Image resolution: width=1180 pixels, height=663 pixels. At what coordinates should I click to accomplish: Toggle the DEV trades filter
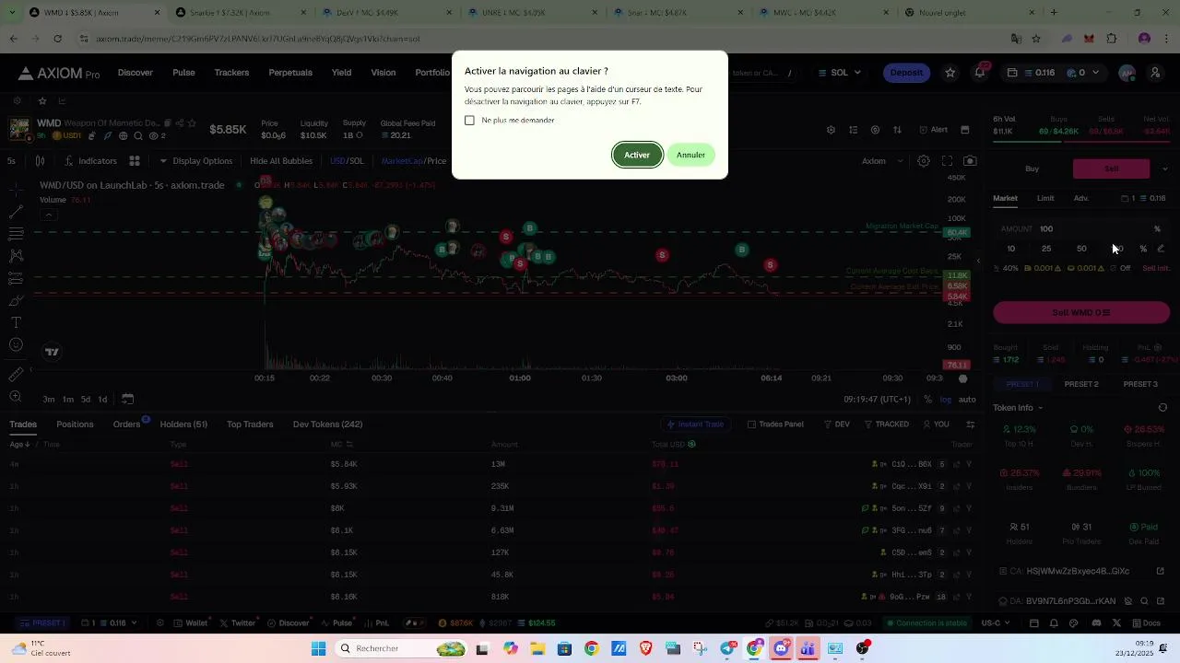(837, 425)
